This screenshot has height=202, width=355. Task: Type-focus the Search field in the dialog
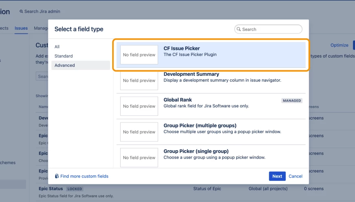click(x=268, y=29)
